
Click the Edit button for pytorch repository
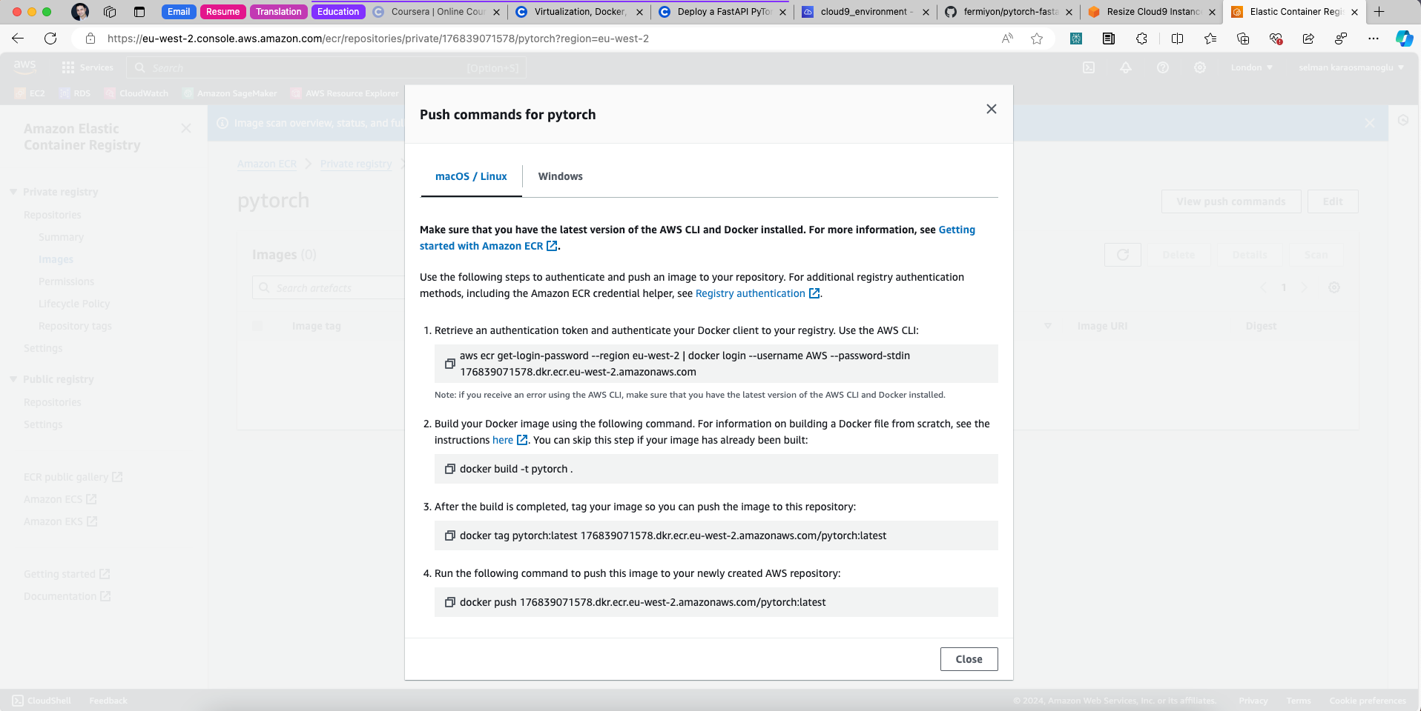(1333, 201)
